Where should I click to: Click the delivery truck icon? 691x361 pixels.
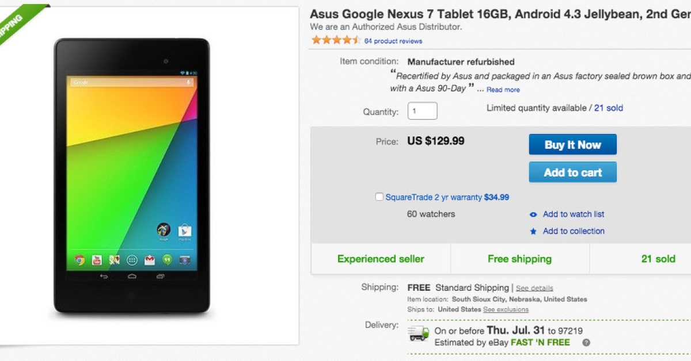tap(419, 333)
